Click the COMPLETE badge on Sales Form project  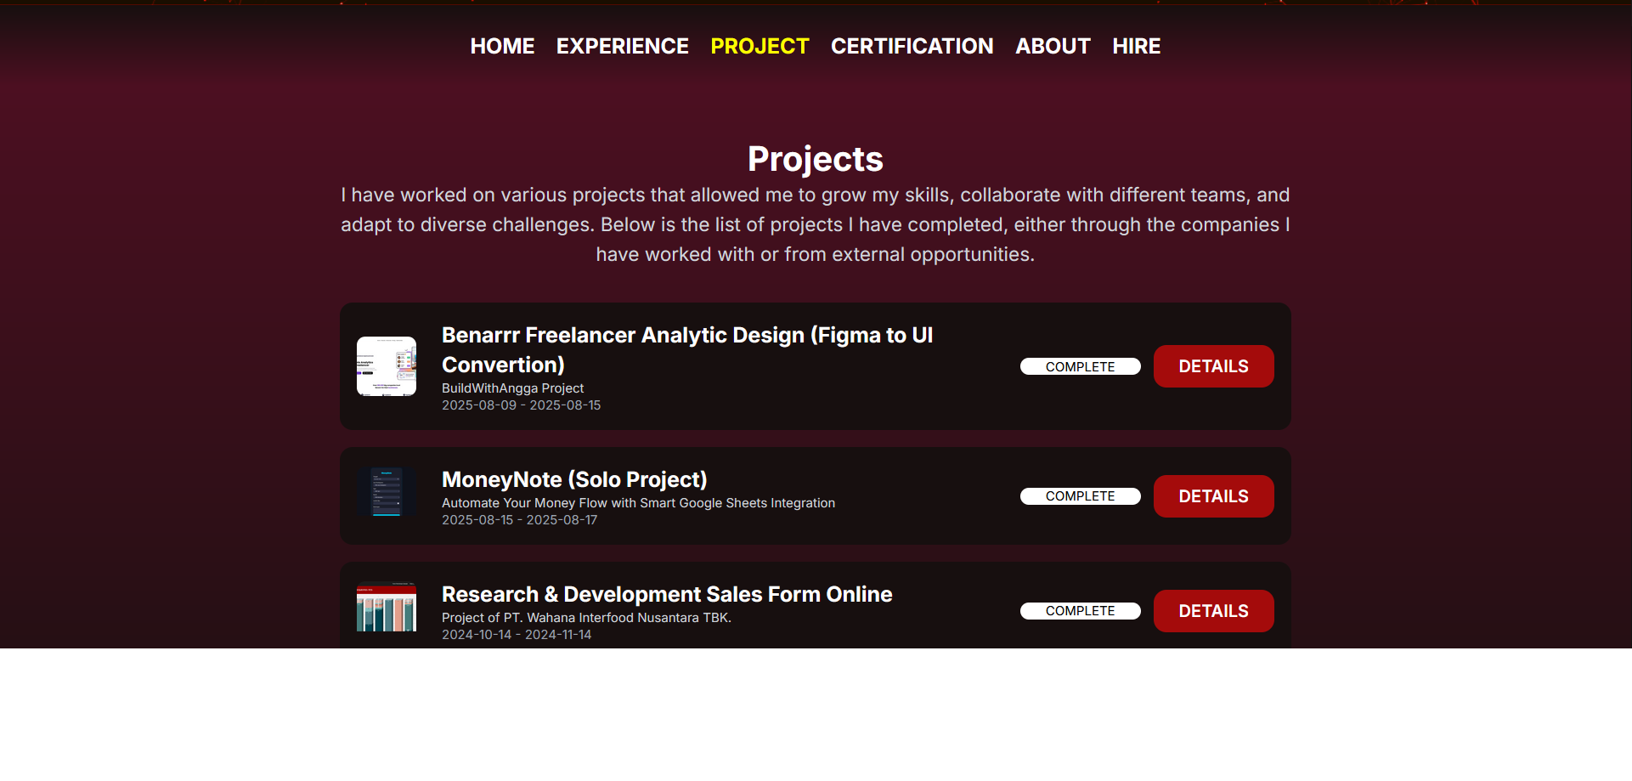[x=1080, y=611]
